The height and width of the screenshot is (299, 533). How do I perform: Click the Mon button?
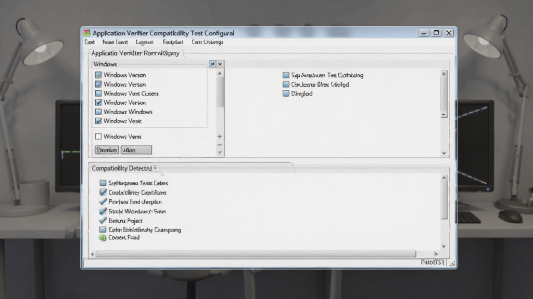[x=136, y=150]
